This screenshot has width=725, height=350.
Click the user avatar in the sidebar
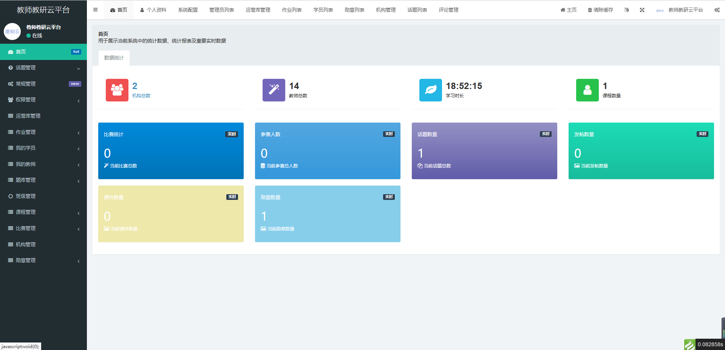(x=12, y=32)
